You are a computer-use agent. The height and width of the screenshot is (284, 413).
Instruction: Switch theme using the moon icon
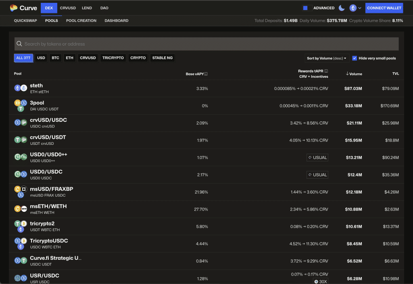(341, 8)
